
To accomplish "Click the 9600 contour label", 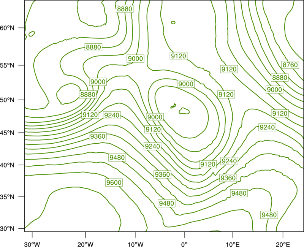I will (114, 182).
